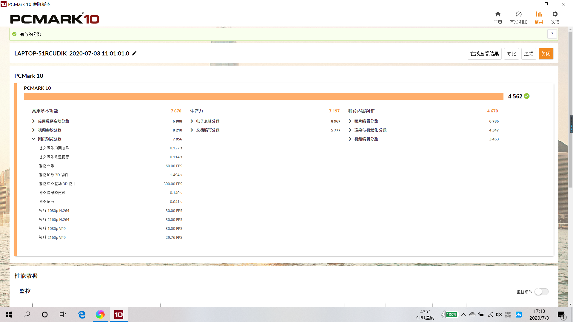The width and height of the screenshot is (573, 322).
Task: Click the 视频 2160p H.264 row
Action: click(110, 219)
